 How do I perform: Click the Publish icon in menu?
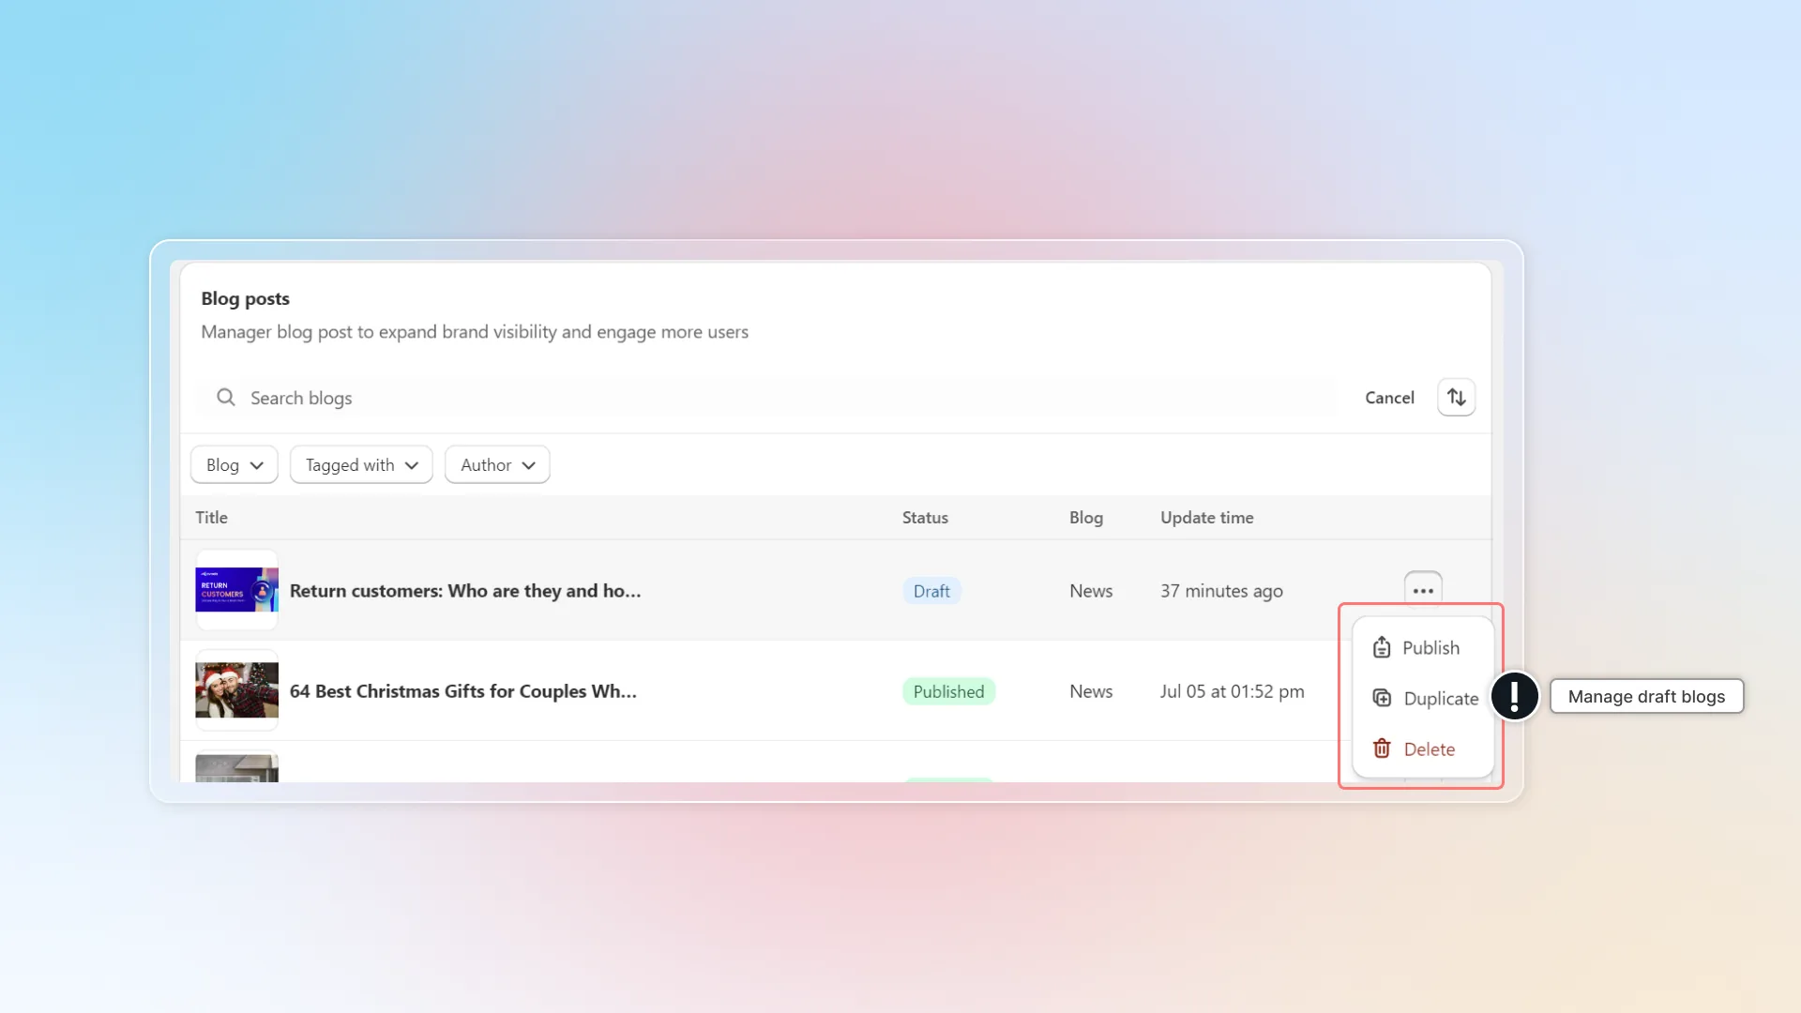tap(1382, 647)
